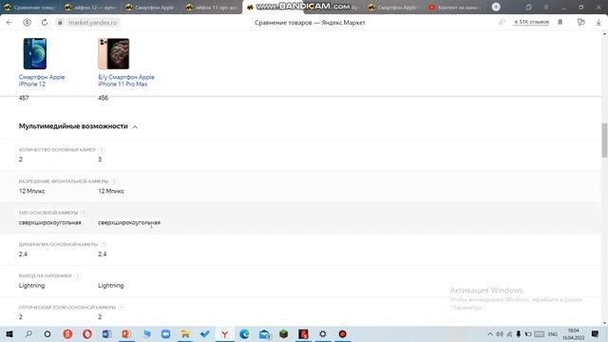Open the 51K отзывов reviews link
Image resolution: width=608 pixels, height=342 pixels.
coord(531,22)
